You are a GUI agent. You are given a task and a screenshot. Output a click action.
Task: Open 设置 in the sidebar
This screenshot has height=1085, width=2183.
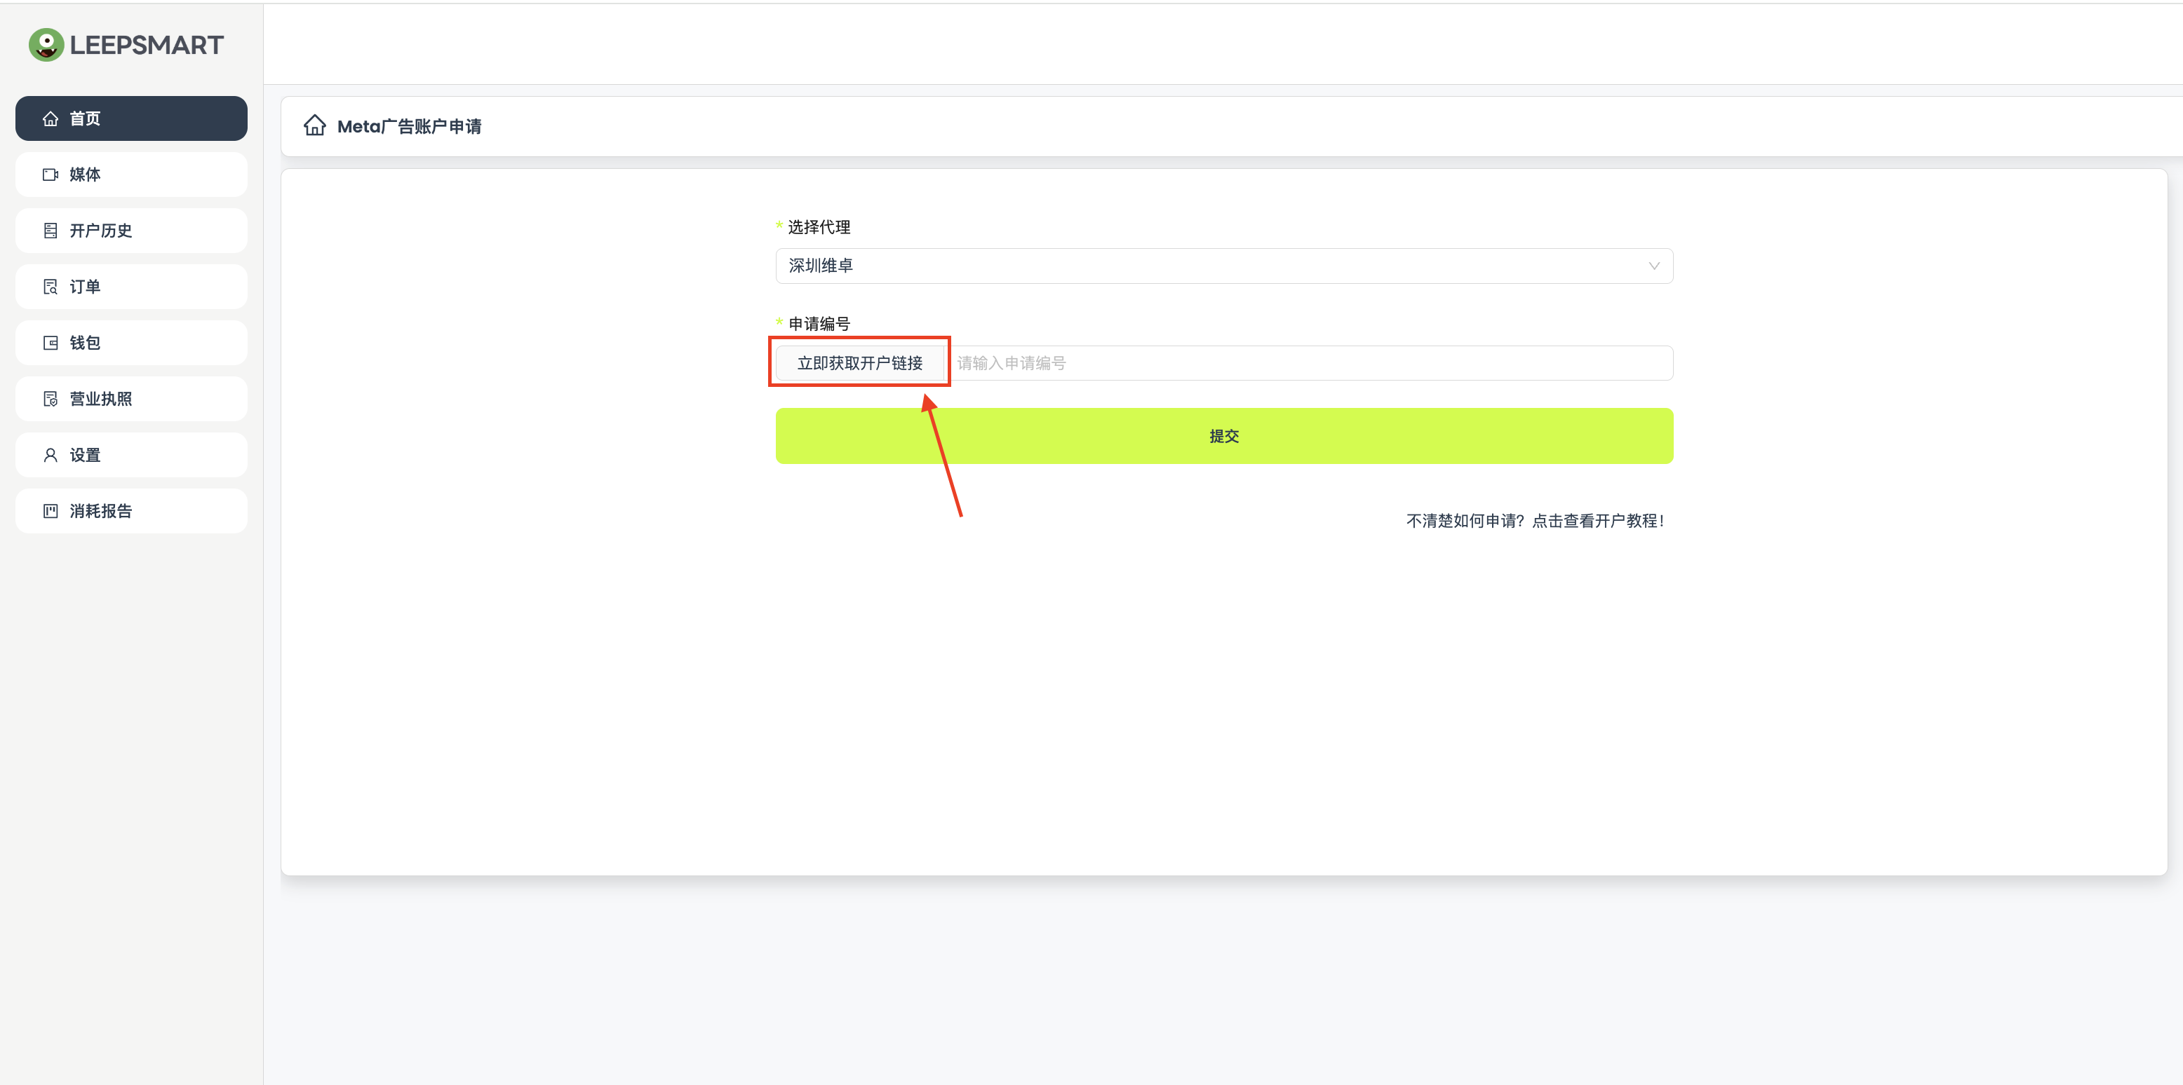[131, 455]
